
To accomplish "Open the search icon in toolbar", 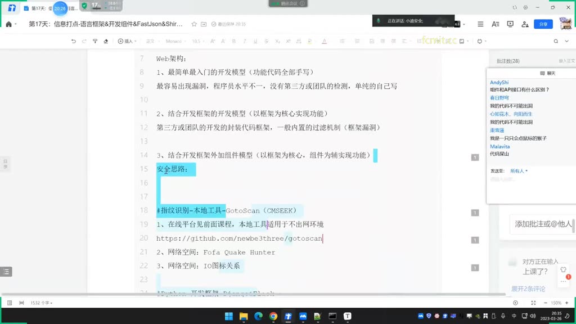I will 556,41.
